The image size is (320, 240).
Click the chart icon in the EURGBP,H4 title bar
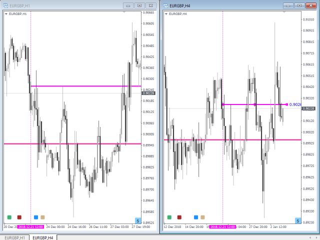point(165,5)
